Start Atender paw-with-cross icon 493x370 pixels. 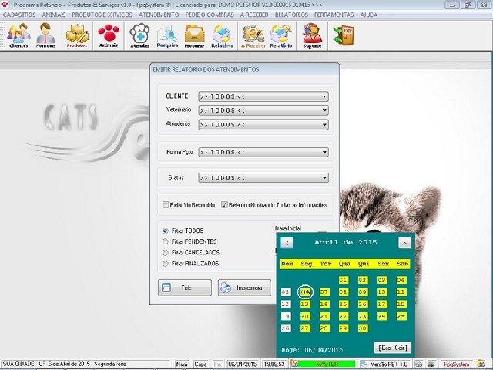click(140, 35)
